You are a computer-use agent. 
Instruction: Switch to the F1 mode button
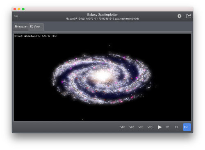coord(176,127)
